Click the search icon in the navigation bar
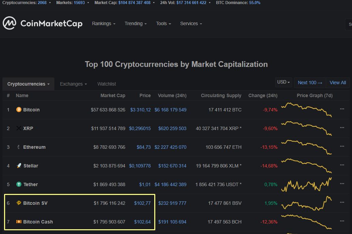The image size is (352, 234). click(350, 24)
